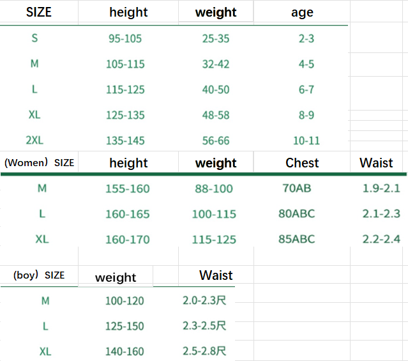This screenshot has width=408, height=361.
Task: Select the age column header cell
Action: pos(302,12)
